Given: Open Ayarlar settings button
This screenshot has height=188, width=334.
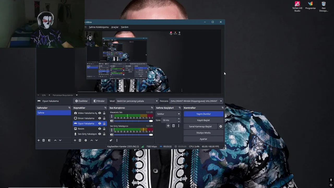Looking at the screenshot, I should pos(204,139).
